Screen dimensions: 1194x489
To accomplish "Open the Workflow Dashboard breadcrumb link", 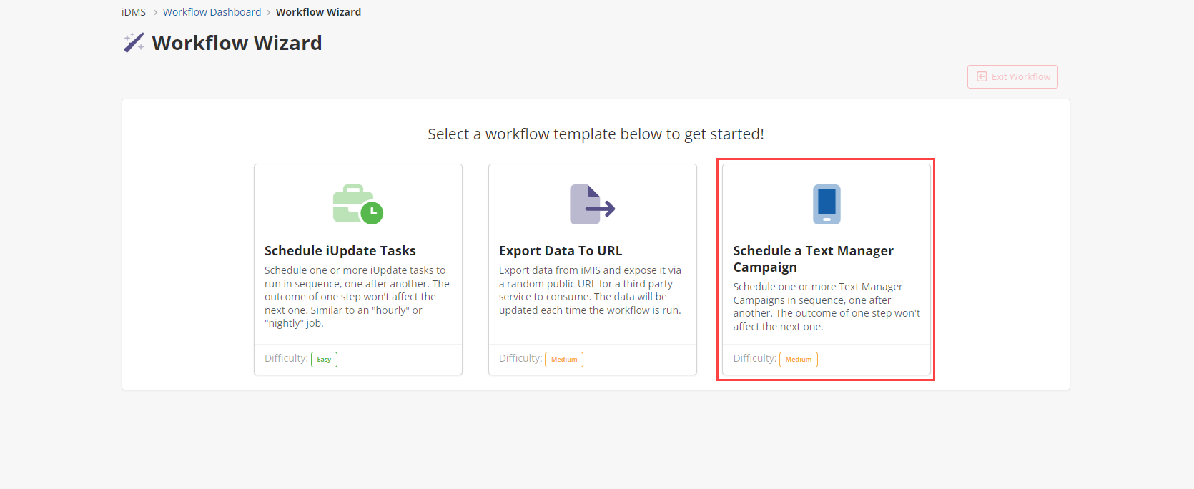I will point(212,12).
